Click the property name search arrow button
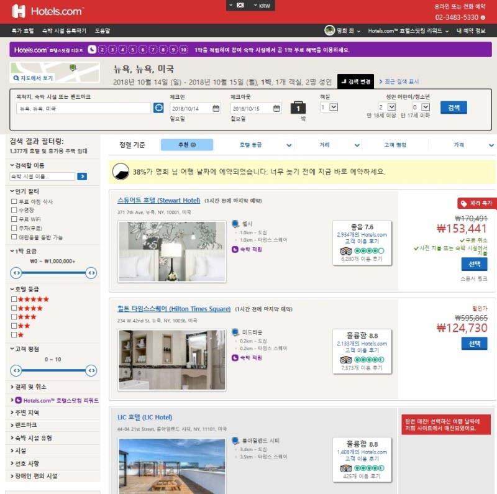This screenshot has height=494, width=497. click(x=82, y=176)
